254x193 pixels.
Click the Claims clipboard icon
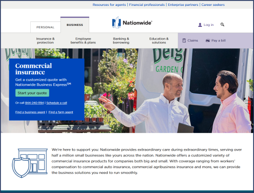tap(184, 41)
